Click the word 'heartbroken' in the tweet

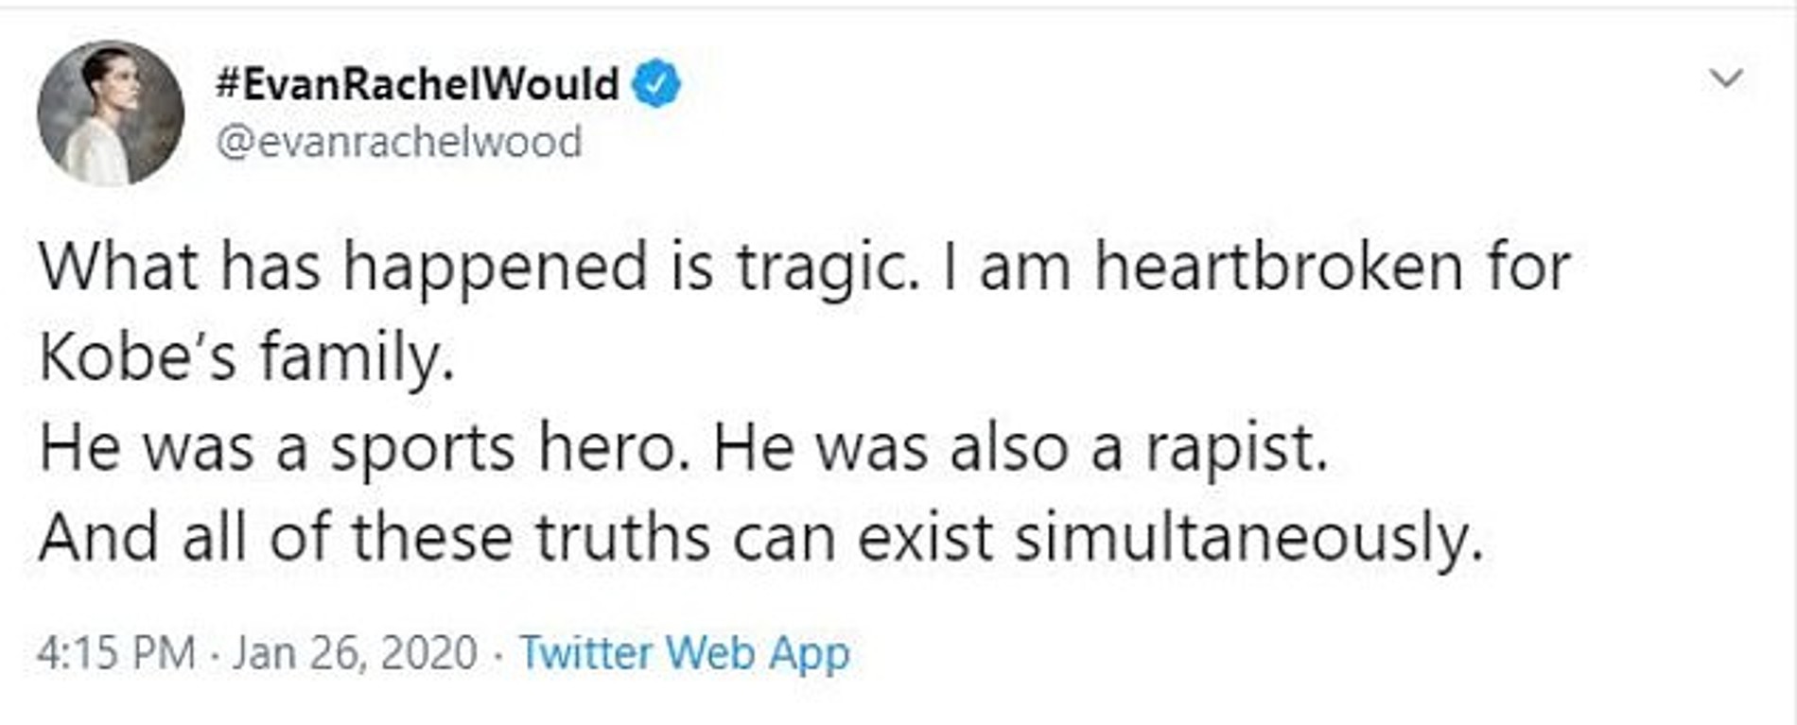1279,268
